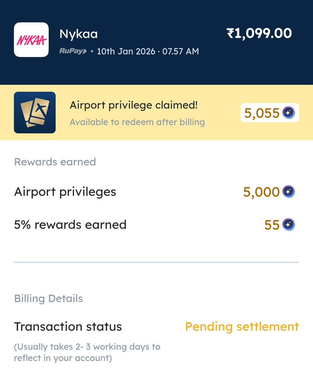Select the 'Billing Details' section header
313x376 pixels.
[x=48, y=298]
